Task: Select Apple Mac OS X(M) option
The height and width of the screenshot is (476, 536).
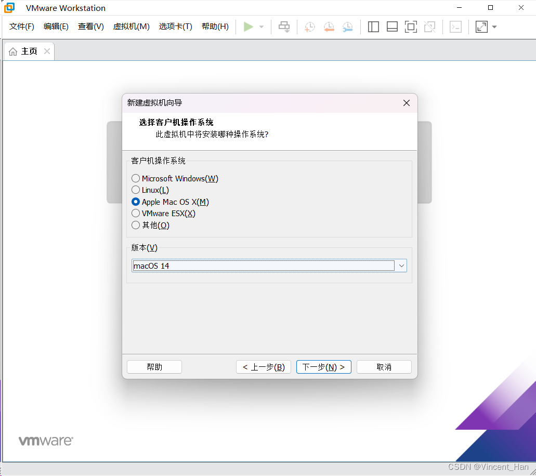Action: click(x=136, y=202)
